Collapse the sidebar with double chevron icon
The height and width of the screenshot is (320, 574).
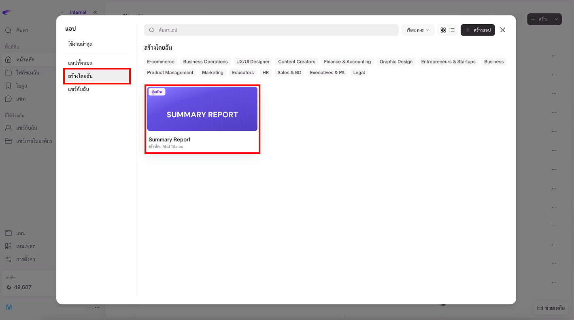[x=95, y=13]
